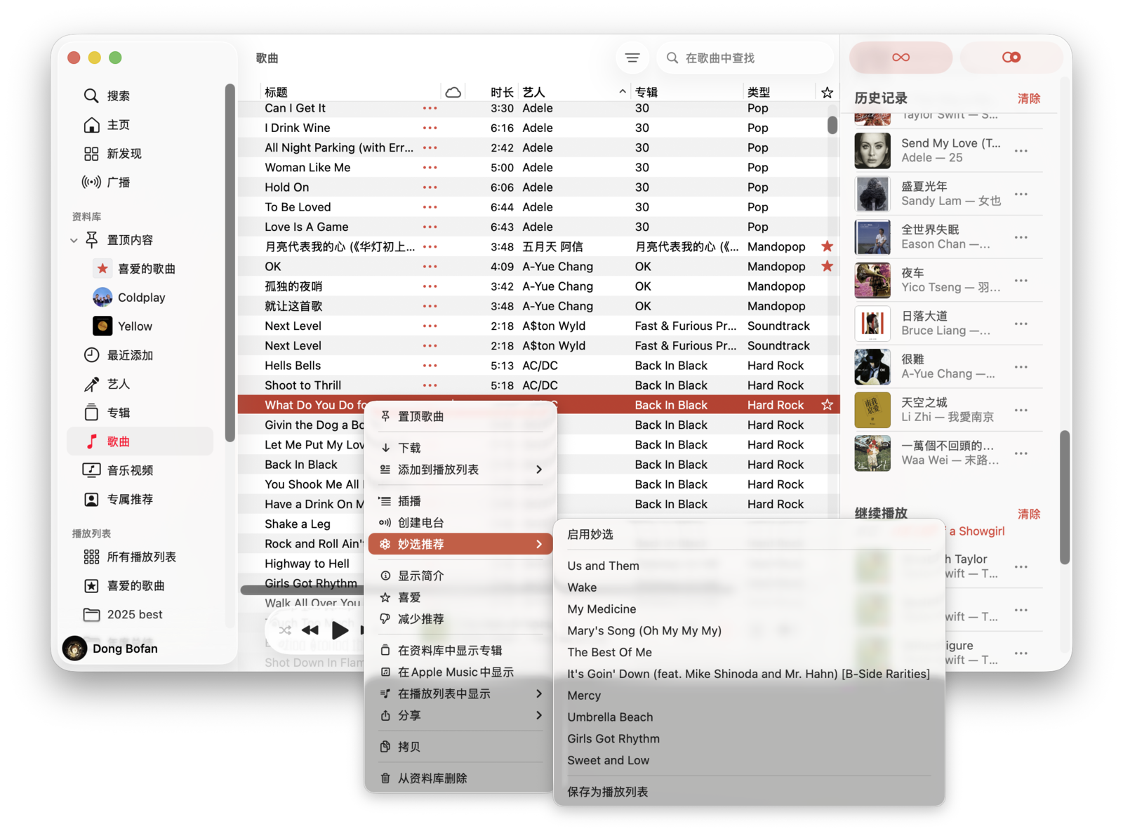Click the song list horizontal scrollbar

(302, 590)
